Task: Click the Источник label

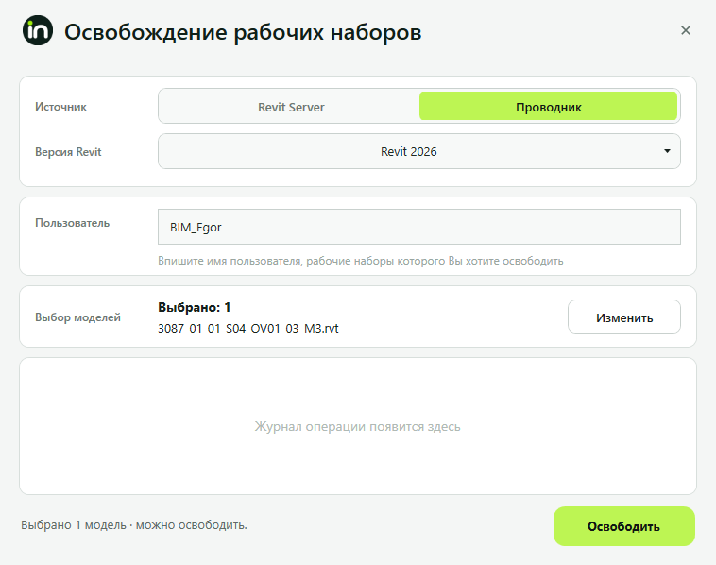Action: coord(60,107)
